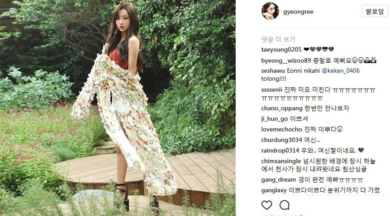Open gyeongree's profile avatar picture
390x216 pixels.
270,11
